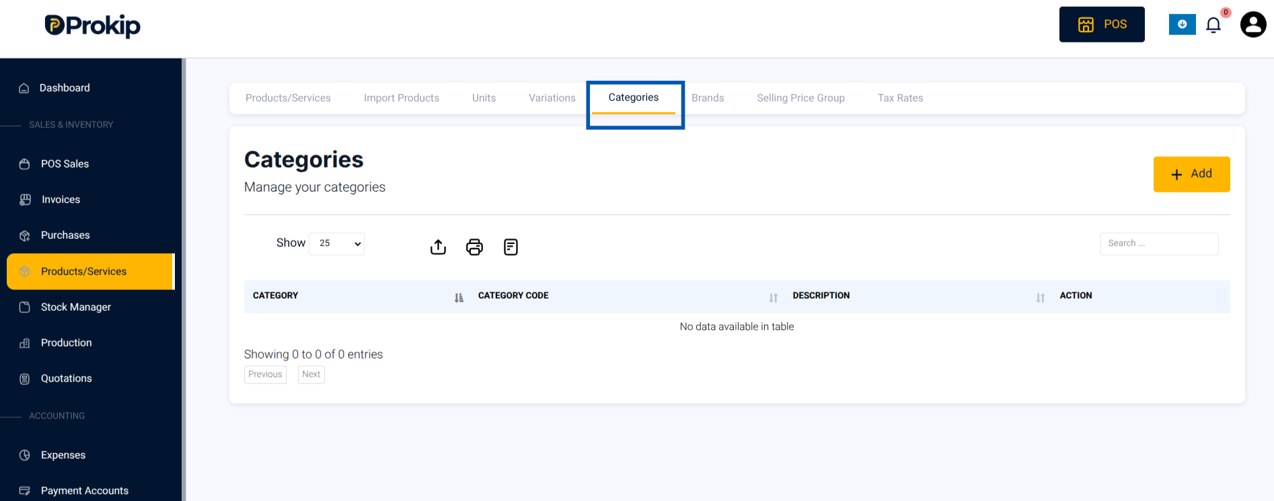Image resolution: width=1274 pixels, height=501 pixels.
Task: Click the print icon
Action: (x=474, y=247)
